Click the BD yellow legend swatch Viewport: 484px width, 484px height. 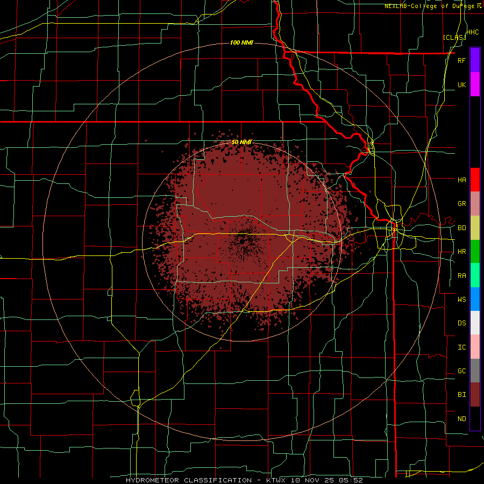(x=475, y=228)
